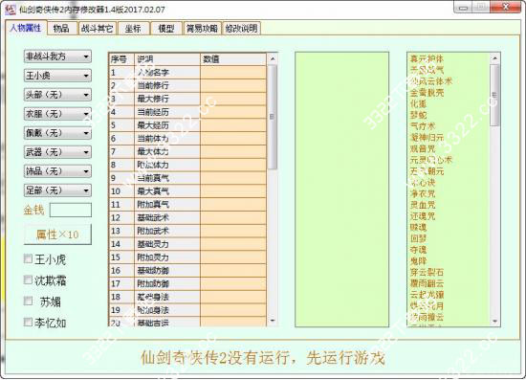Pick 覆雨翻云 in the skill list
Screen dimensions: 526x380
click(427, 283)
